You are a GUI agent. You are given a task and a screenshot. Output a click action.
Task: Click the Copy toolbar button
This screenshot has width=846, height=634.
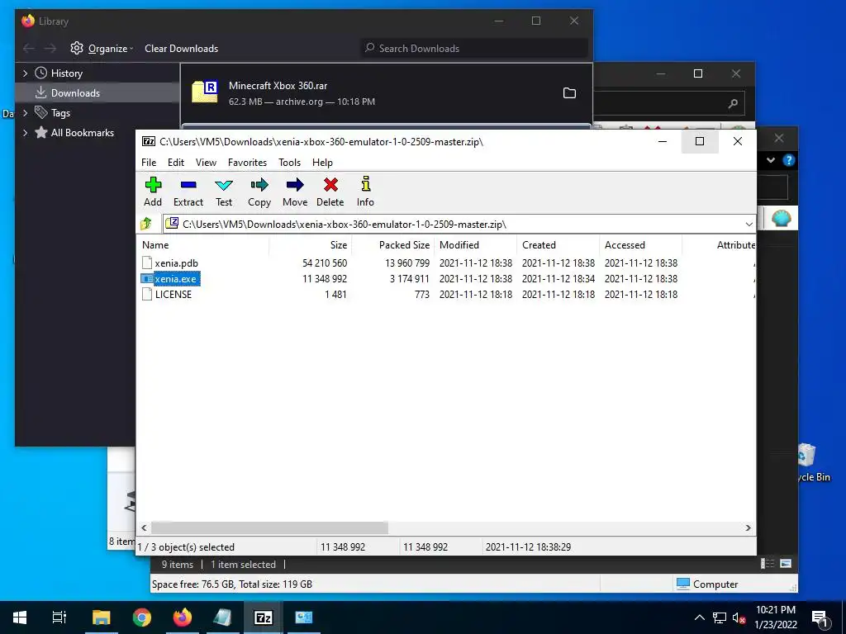coord(259,192)
